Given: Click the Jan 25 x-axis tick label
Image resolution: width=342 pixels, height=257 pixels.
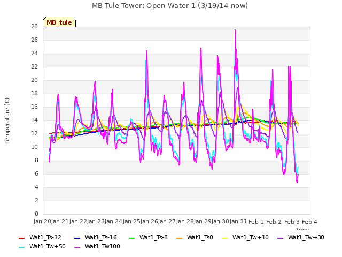Looking at the screenshot, I should click(131, 222).
